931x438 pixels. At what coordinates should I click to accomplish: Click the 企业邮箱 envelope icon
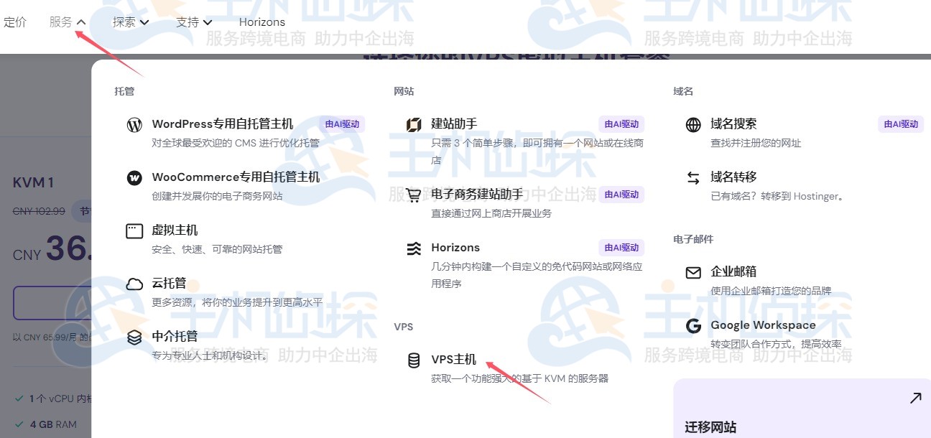click(x=693, y=273)
